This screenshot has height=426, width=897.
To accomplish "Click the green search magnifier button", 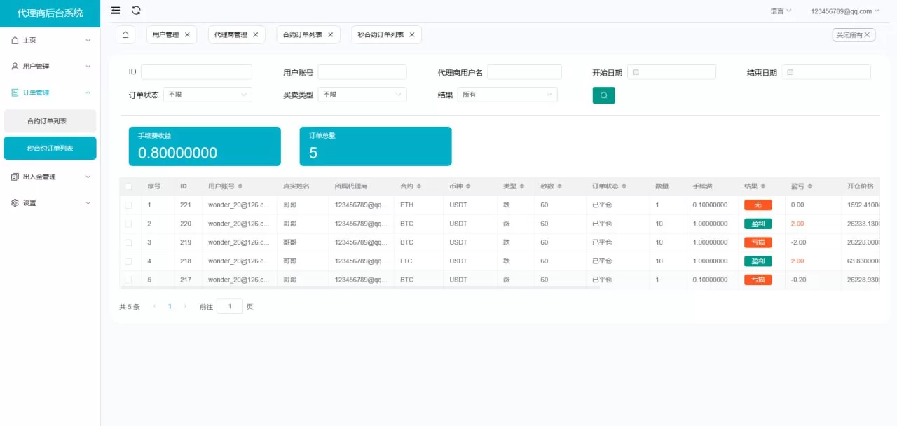I will point(603,95).
